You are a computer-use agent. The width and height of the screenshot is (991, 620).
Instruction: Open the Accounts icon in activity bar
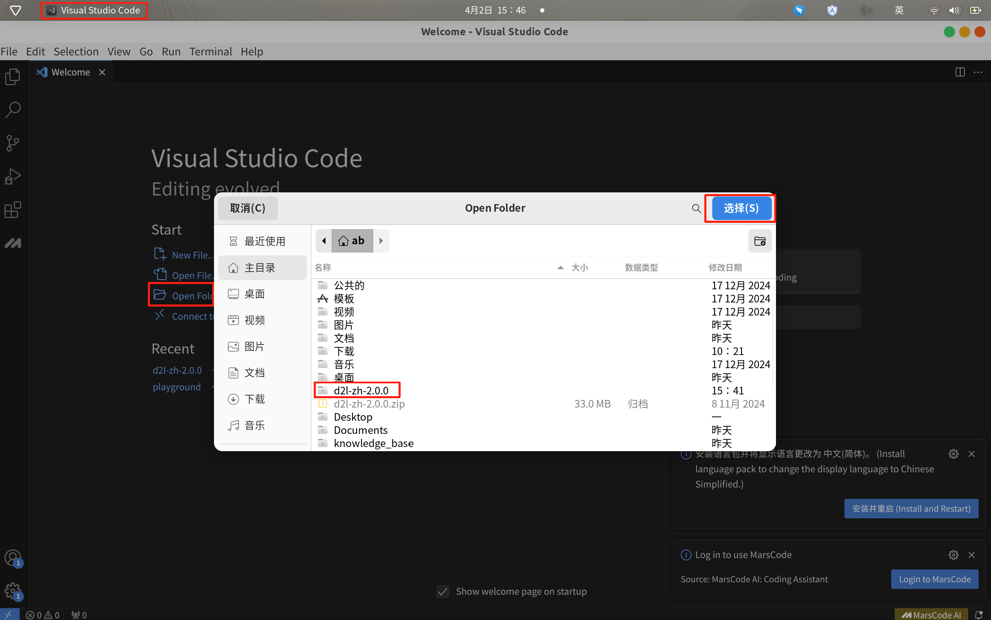tap(12, 558)
